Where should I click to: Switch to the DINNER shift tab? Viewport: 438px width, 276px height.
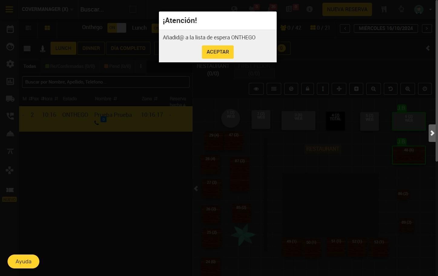[91, 48]
